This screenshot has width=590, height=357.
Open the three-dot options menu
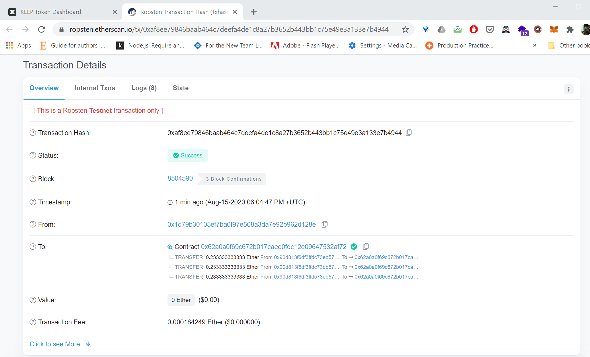[x=568, y=89]
